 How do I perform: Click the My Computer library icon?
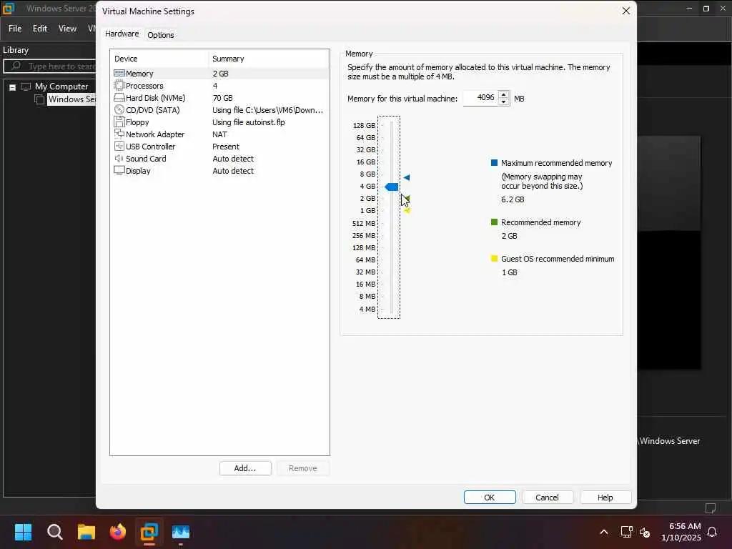[26, 86]
